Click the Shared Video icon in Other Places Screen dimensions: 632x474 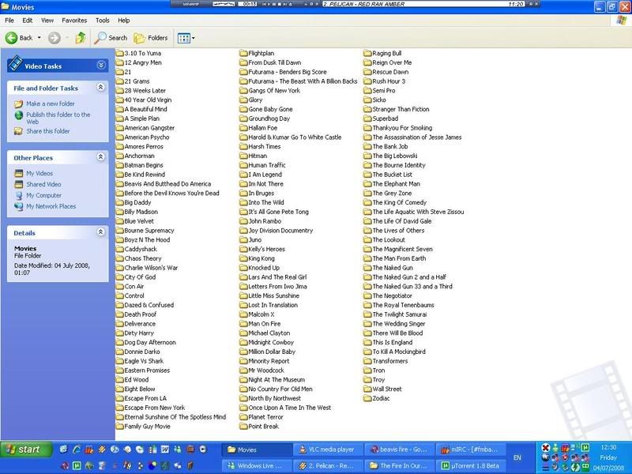pyautogui.click(x=18, y=184)
